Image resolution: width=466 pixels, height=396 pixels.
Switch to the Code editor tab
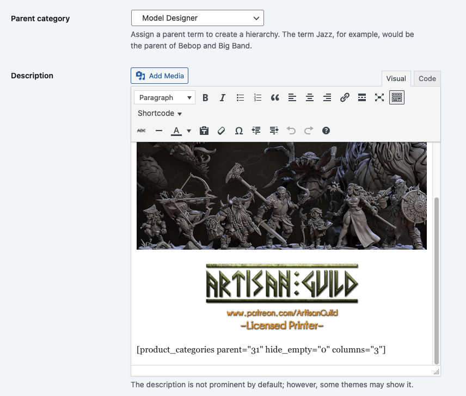pyautogui.click(x=427, y=79)
